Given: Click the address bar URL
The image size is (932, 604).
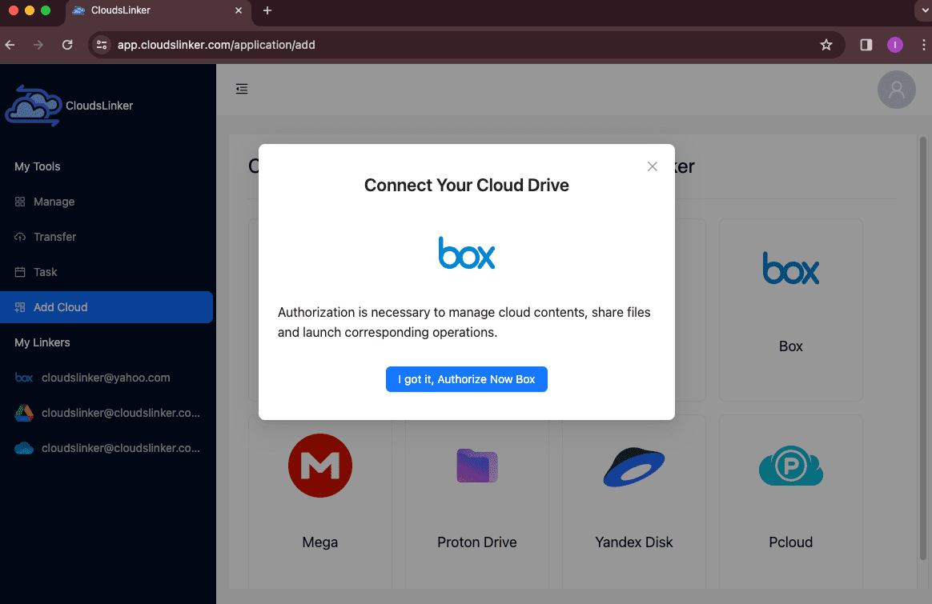Looking at the screenshot, I should pyautogui.click(x=216, y=45).
